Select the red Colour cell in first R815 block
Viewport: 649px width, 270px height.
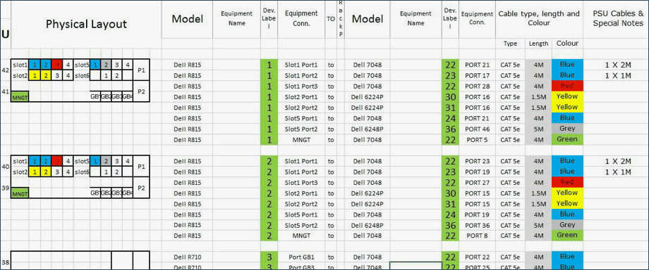tap(567, 86)
